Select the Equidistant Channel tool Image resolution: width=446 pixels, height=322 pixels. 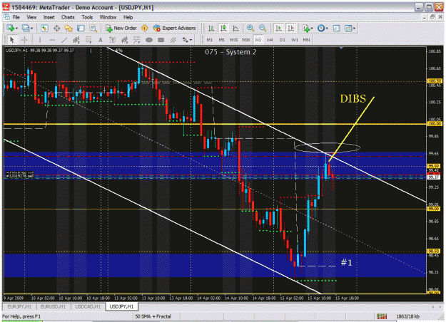[76, 40]
